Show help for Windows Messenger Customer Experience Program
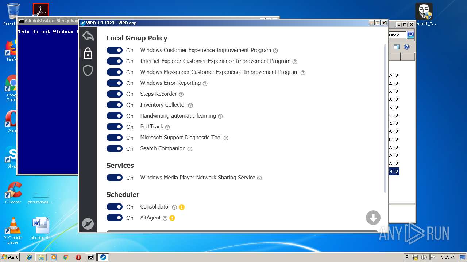Screen dimensions: 467x262 coord(303,72)
